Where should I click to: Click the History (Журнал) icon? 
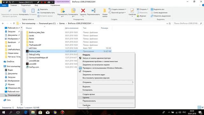coord(138,16)
